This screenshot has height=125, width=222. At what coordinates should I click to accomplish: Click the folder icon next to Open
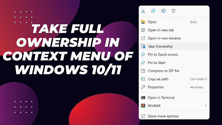[x=143, y=22]
